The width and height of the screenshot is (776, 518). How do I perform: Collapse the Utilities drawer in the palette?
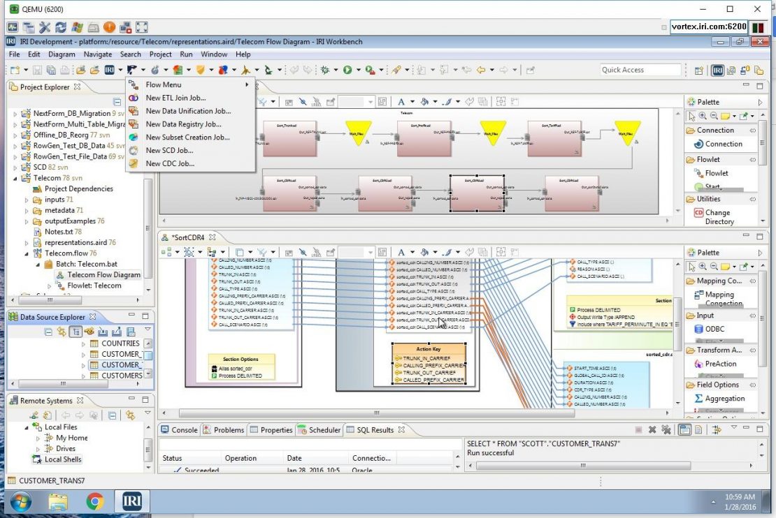pos(753,199)
